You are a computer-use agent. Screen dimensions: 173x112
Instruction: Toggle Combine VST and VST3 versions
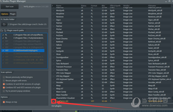point(4,87)
